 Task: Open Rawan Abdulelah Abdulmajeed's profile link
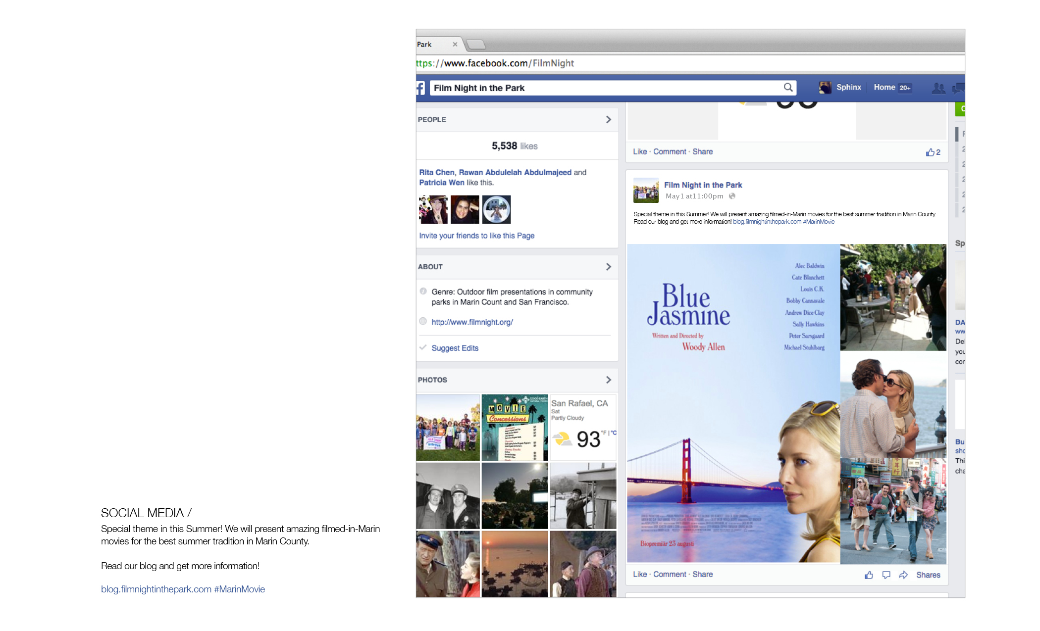(515, 172)
